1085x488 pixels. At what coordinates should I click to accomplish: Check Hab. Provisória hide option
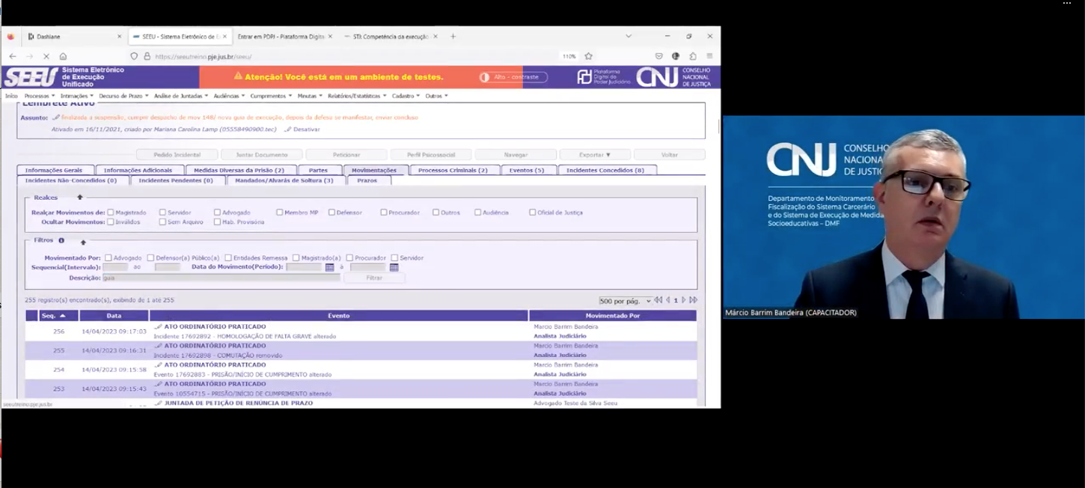(217, 222)
